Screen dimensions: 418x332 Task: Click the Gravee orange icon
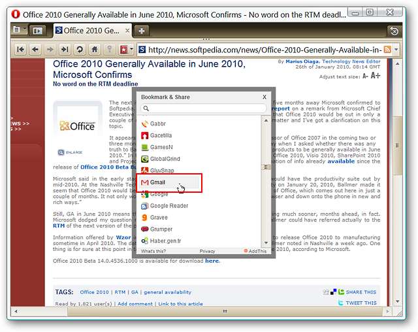point(144,218)
